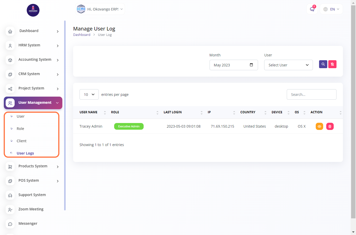Image resolution: width=356 pixels, height=235 pixels.
Task: Open the messages notification icon
Action: coord(312,9)
